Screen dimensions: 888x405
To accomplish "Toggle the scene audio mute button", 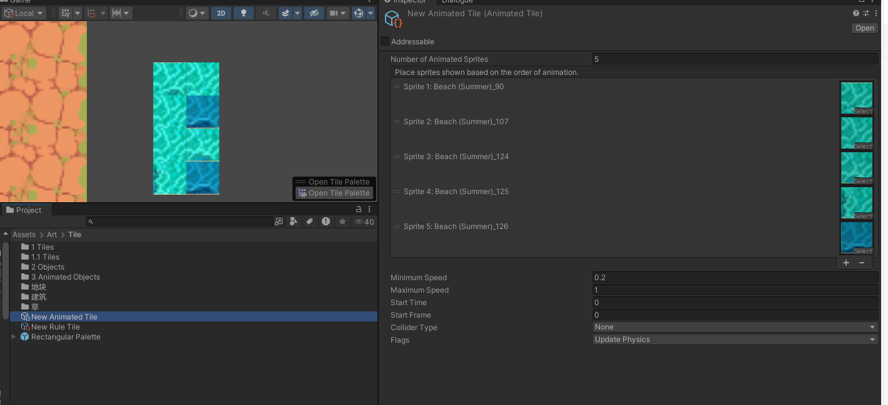I will point(266,13).
